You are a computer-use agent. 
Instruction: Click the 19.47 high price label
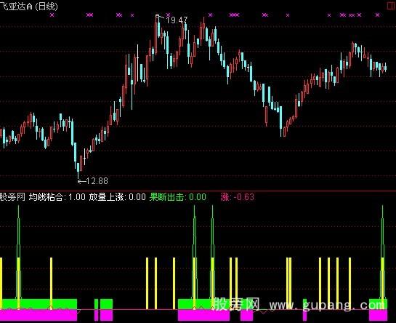tap(177, 20)
